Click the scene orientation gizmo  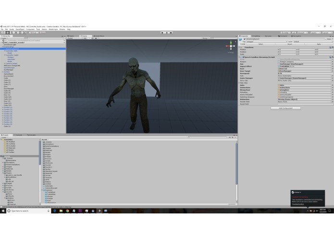(x=231, y=46)
